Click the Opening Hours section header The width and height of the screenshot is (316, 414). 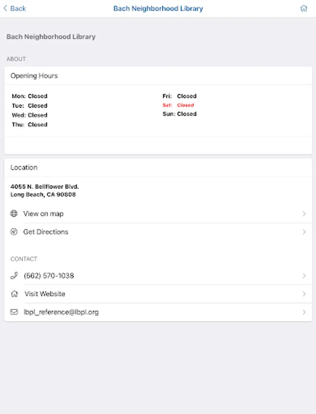34,75
